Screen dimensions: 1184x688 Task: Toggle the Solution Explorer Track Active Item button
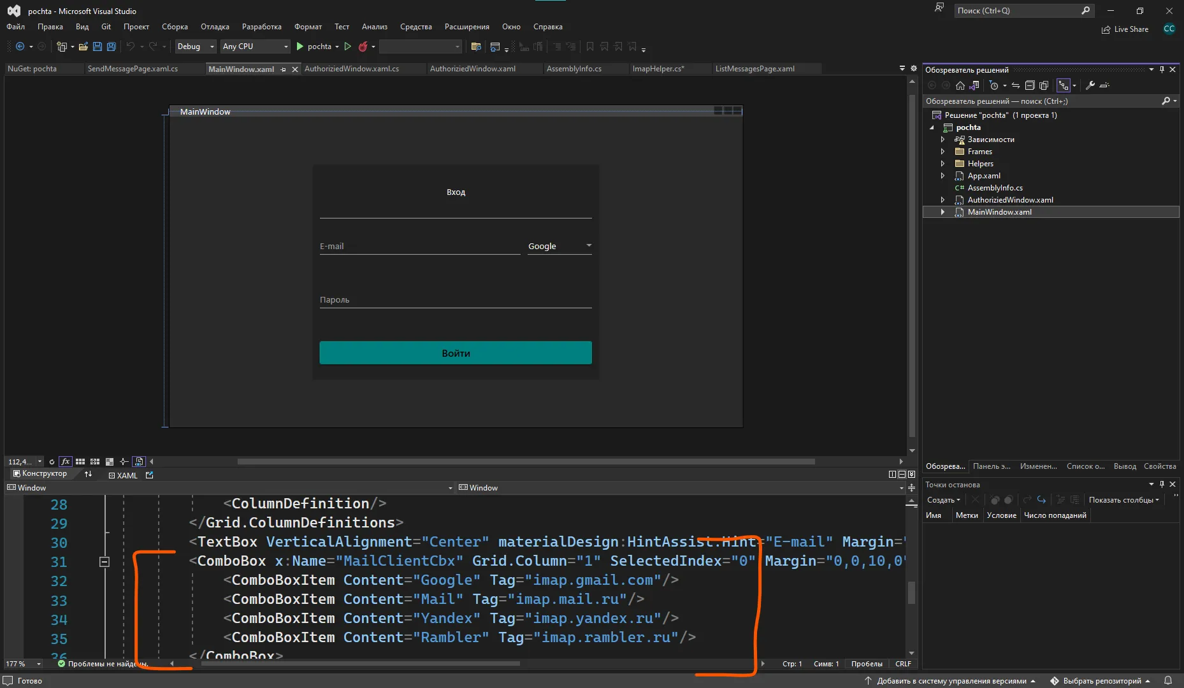tap(1063, 85)
